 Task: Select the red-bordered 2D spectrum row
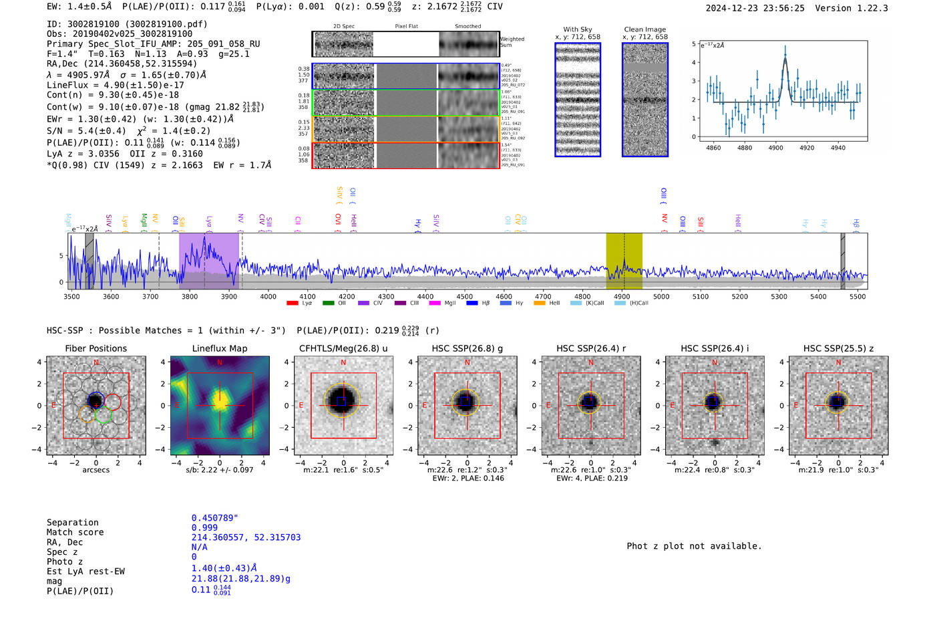coord(406,155)
